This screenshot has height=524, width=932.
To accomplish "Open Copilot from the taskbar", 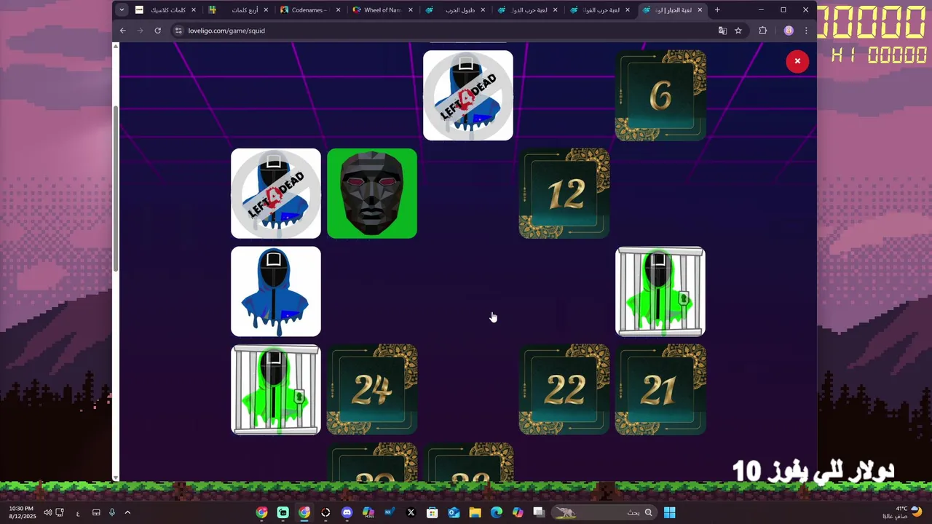I will pos(518,512).
